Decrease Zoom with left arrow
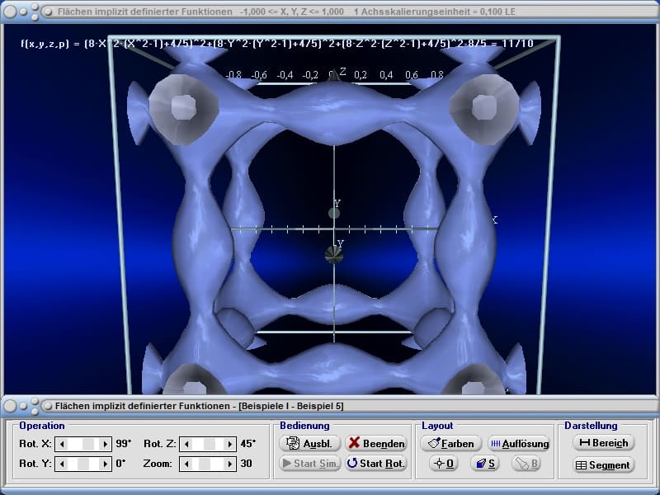Image resolution: width=660 pixels, height=495 pixels. (186, 464)
